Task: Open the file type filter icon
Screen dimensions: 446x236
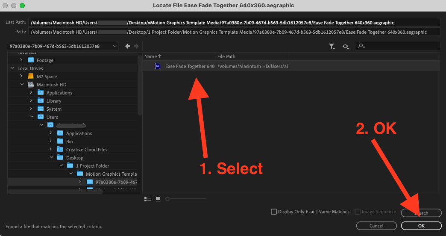Action: coord(332,47)
